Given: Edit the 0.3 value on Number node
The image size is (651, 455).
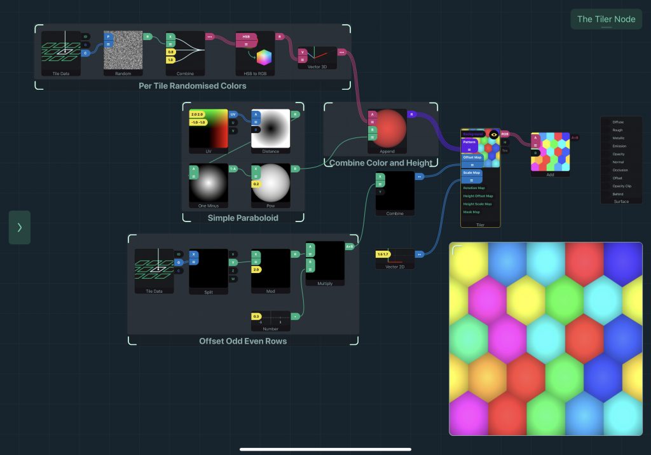Looking at the screenshot, I should pyautogui.click(x=256, y=316).
